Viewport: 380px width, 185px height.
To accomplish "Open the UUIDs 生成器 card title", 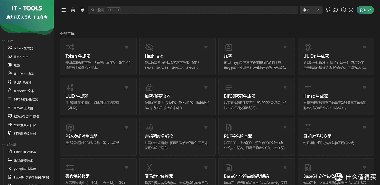I will (316, 56).
